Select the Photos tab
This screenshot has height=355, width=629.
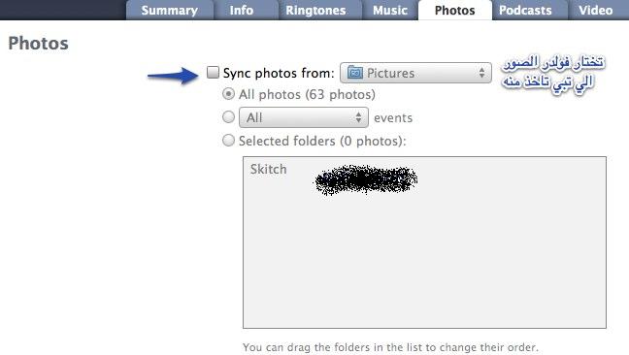click(455, 10)
